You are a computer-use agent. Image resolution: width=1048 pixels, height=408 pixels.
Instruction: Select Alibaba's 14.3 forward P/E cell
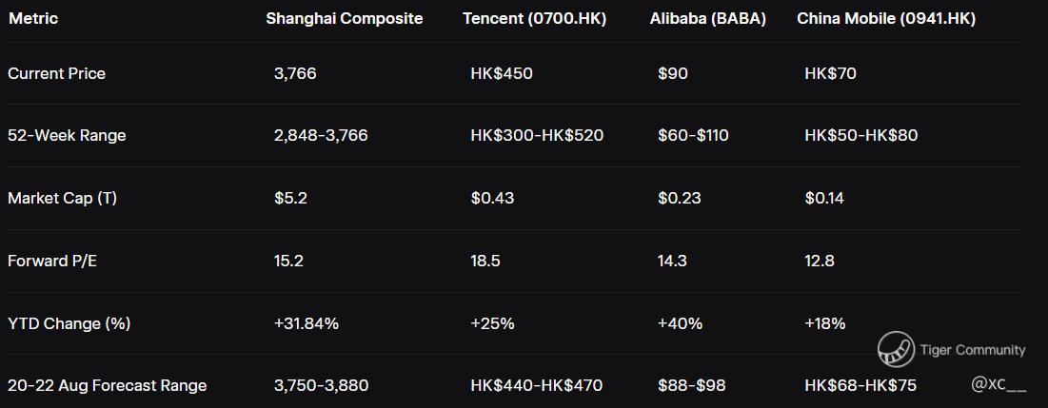coord(672,261)
